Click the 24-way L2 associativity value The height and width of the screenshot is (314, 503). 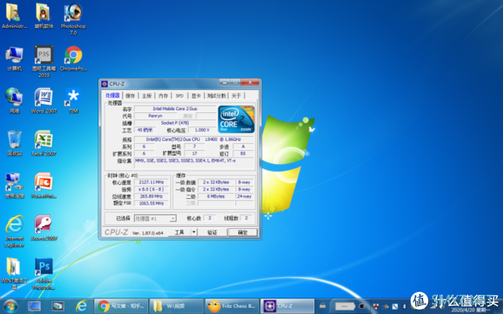pos(244,196)
